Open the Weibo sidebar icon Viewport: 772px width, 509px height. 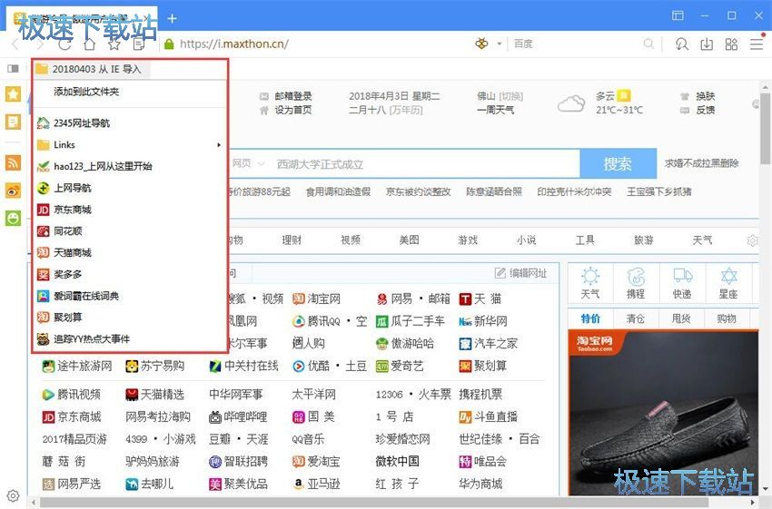pos(14,191)
